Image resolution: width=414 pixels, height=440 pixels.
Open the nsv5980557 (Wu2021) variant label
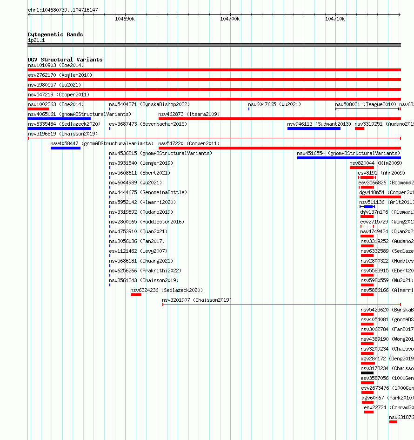coord(54,85)
